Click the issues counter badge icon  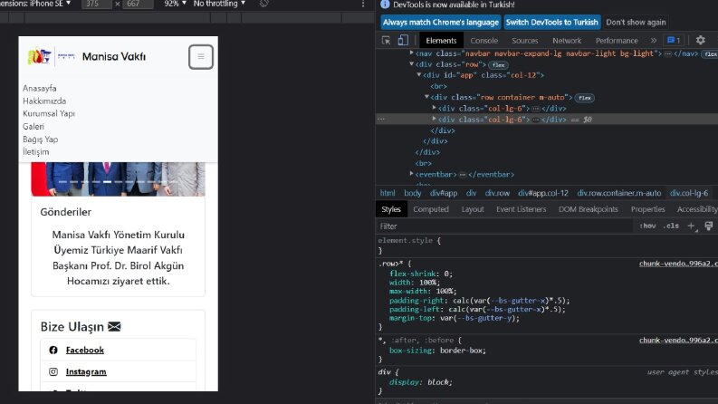pyautogui.click(x=674, y=40)
